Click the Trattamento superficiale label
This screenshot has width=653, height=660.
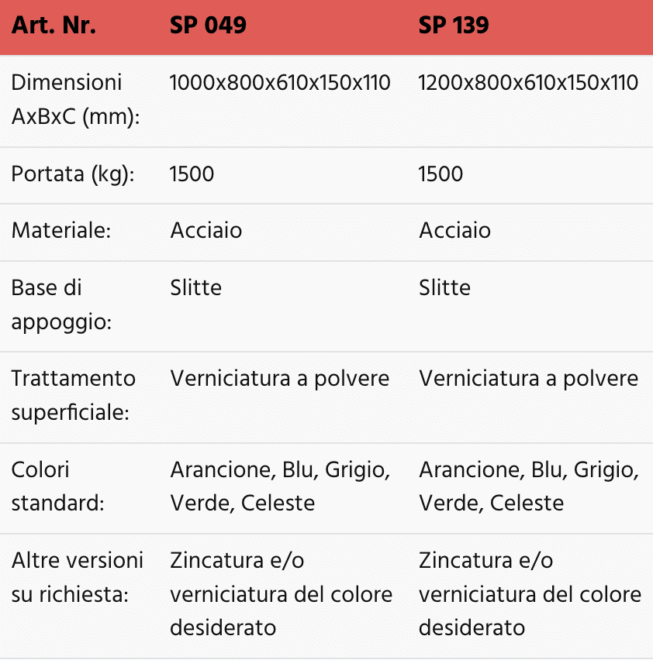coord(74,395)
